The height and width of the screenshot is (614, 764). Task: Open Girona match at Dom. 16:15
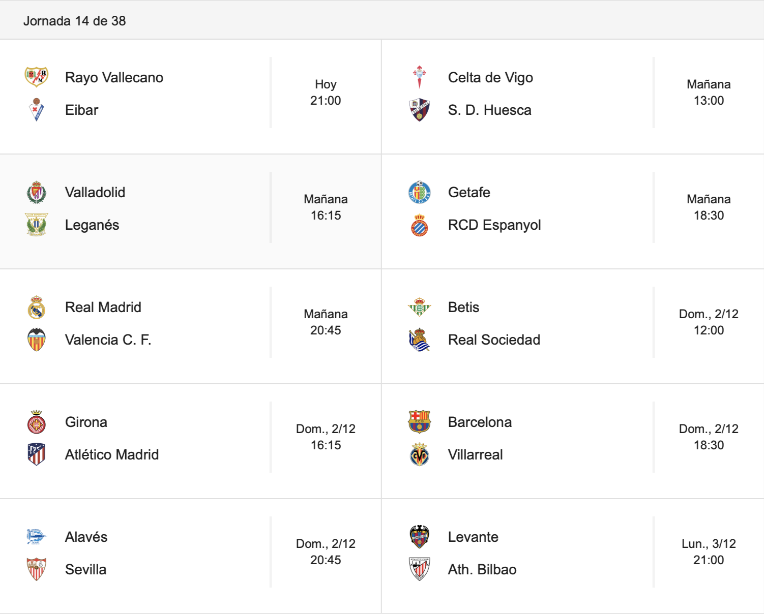click(x=326, y=437)
